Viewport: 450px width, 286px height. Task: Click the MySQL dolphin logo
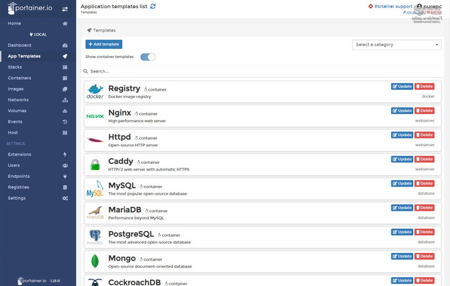[x=95, y=189]
